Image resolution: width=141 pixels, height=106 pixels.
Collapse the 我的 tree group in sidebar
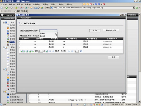pos(4,23)
